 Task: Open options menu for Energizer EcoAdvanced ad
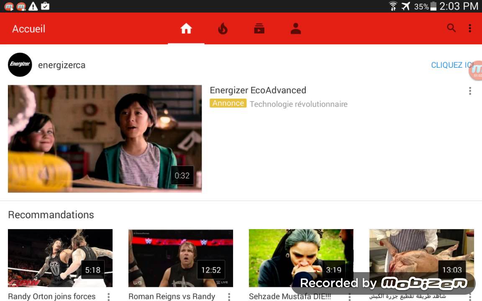click(470, 91)
